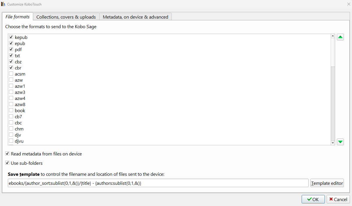Viewport: 352px width, 206px height.
Task: Disable the Use sub-folders option
Action: pos(7,163)
